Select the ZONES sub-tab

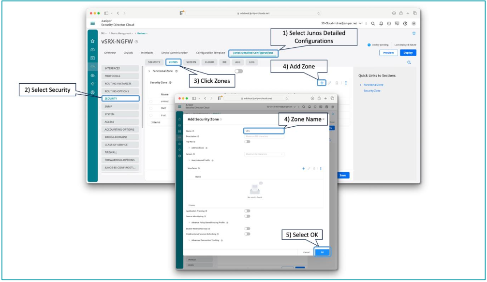click(x=173, y=62)
